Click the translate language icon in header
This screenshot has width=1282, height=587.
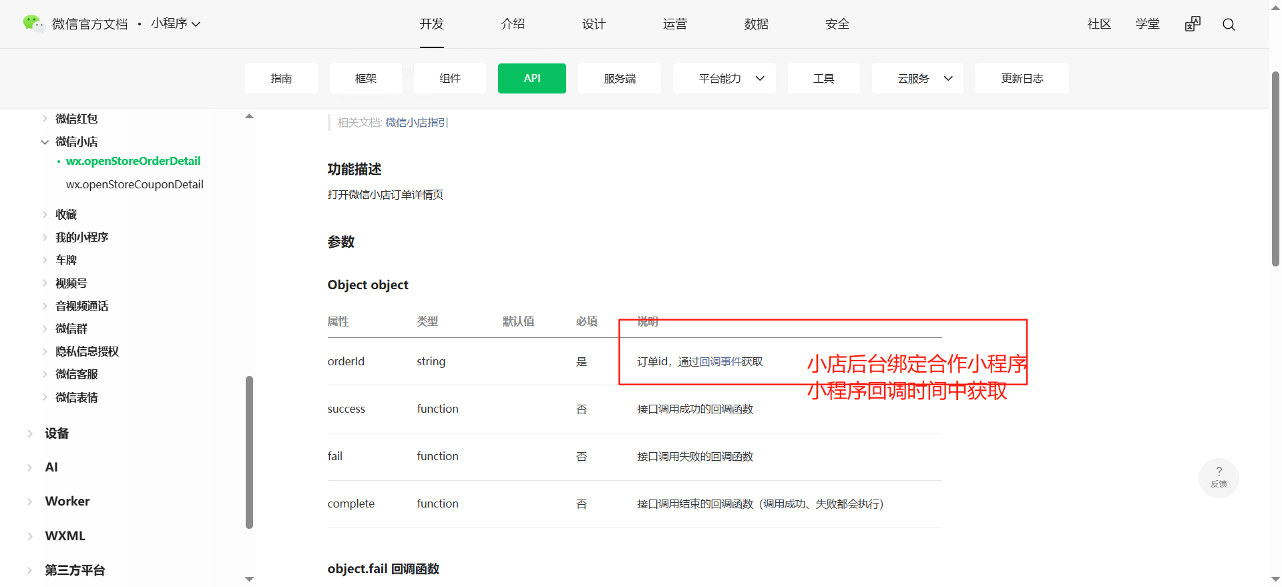pyautogui.click(x=1193, y=24)
